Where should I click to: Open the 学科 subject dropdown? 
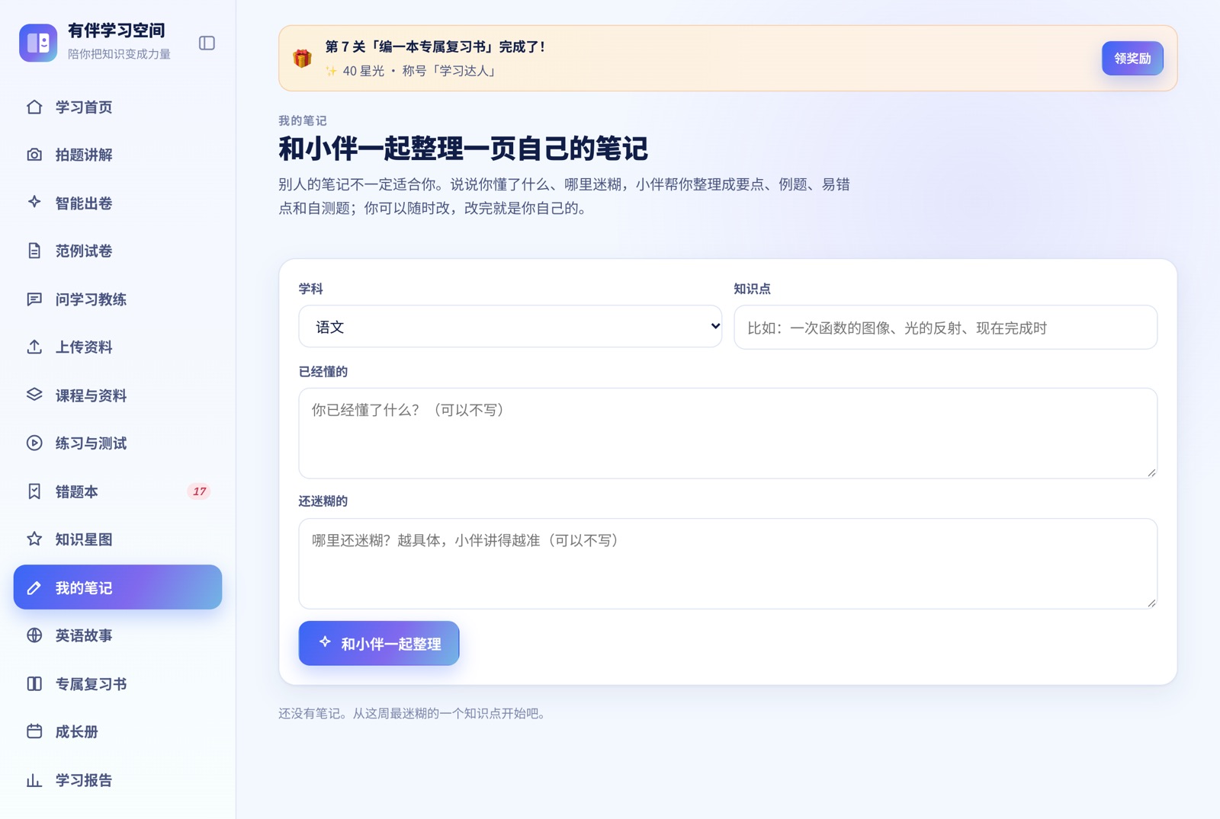click(x=510, y=326)
